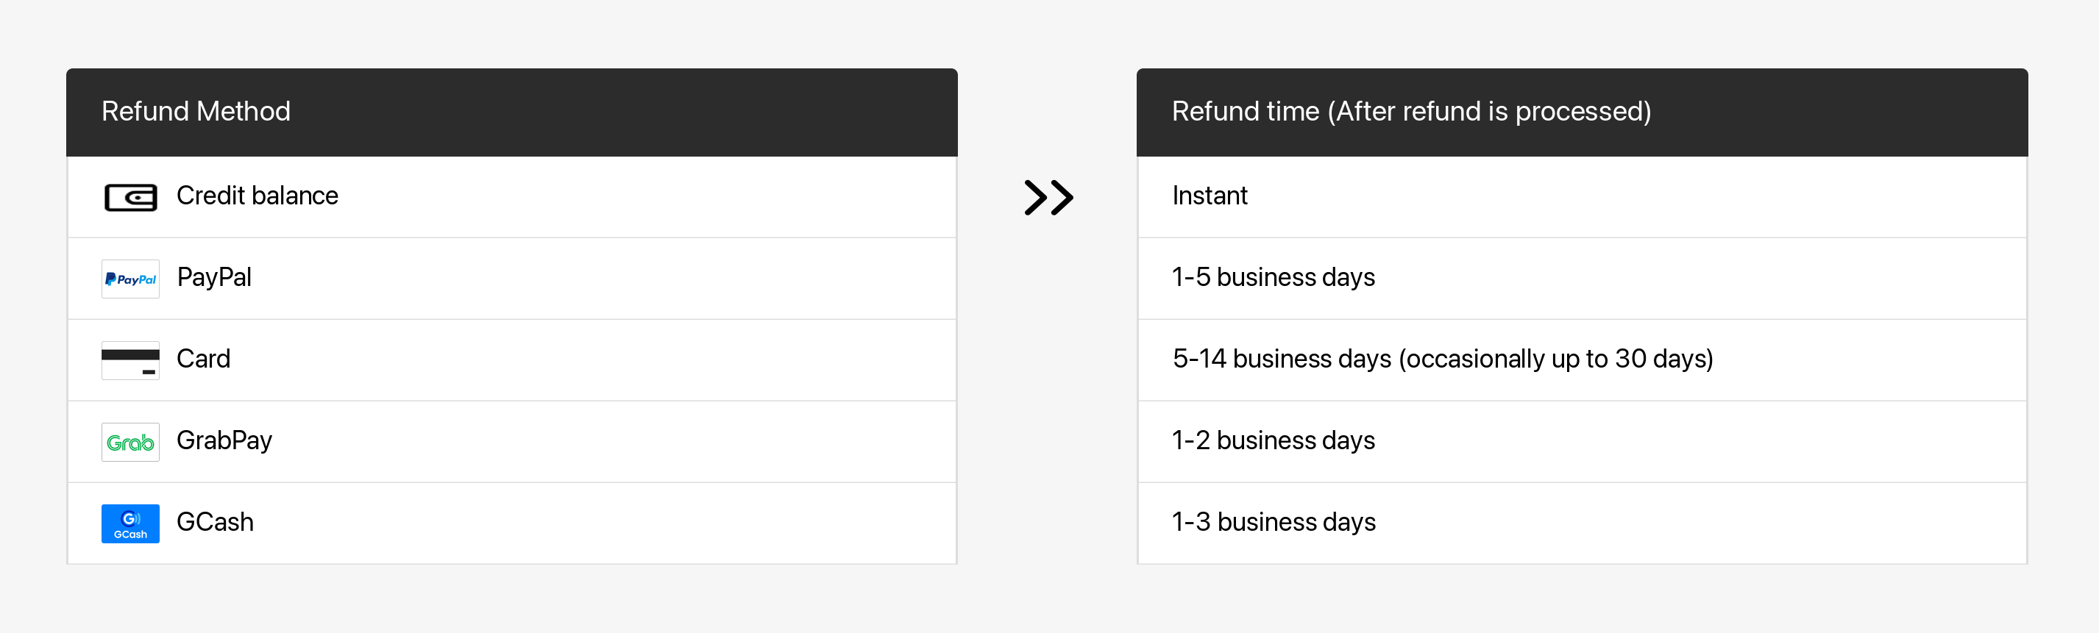Select the PayPal text label
Image resolution: width=2099 pixels, height=633 pixels.
pos(213,277)
